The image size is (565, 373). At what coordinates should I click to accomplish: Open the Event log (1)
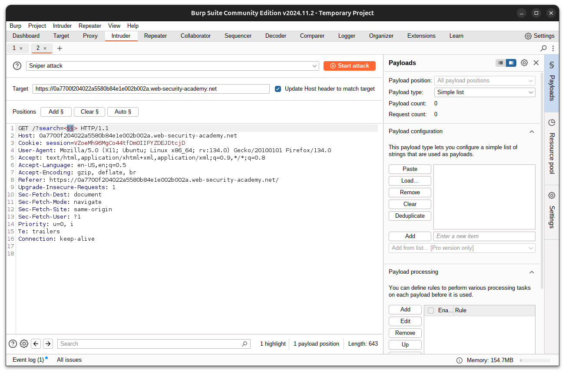click(28, 360)
